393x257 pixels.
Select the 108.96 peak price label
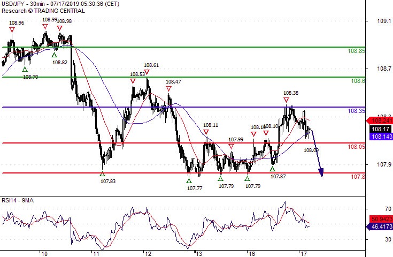(x=17, y=23)
